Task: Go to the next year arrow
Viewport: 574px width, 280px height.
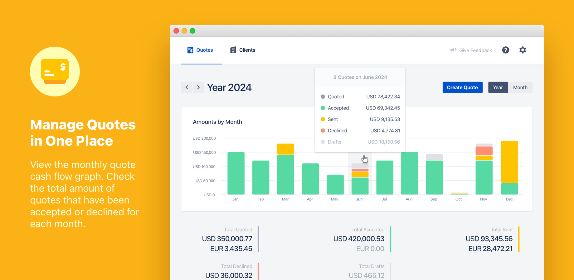Action: (x=198, y=87)
